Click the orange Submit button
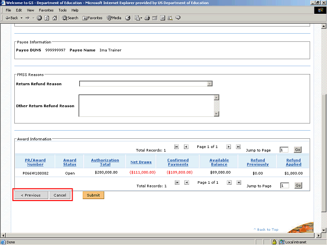 click(x=94, y=195)
